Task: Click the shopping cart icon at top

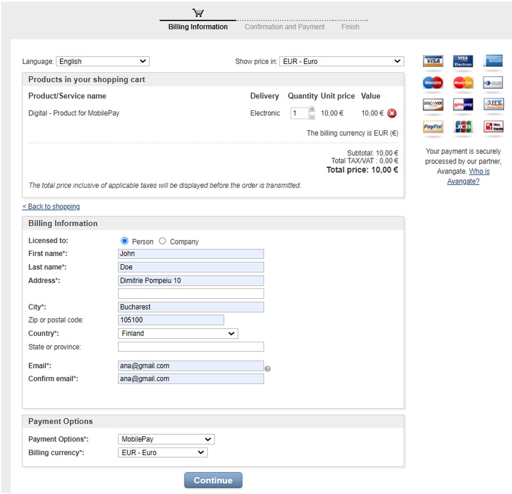Action: tap(198, 12)
